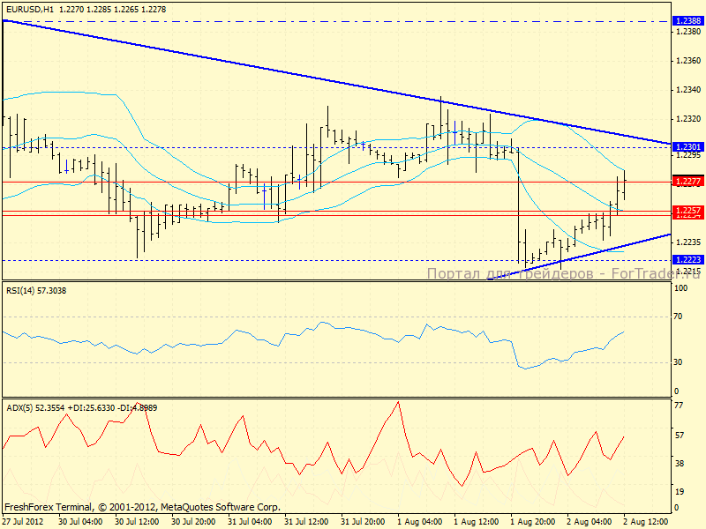Select the ascending blue support trendline
706x529 pixels.
click(581, 256)
